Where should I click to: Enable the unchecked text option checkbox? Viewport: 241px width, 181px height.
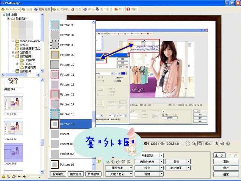[x=115, y=78]
